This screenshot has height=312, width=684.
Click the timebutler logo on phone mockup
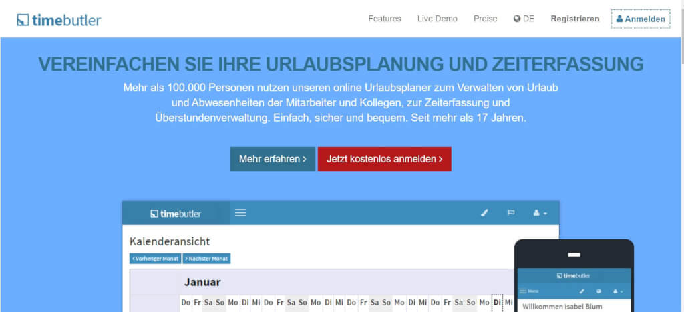point(574,276)
